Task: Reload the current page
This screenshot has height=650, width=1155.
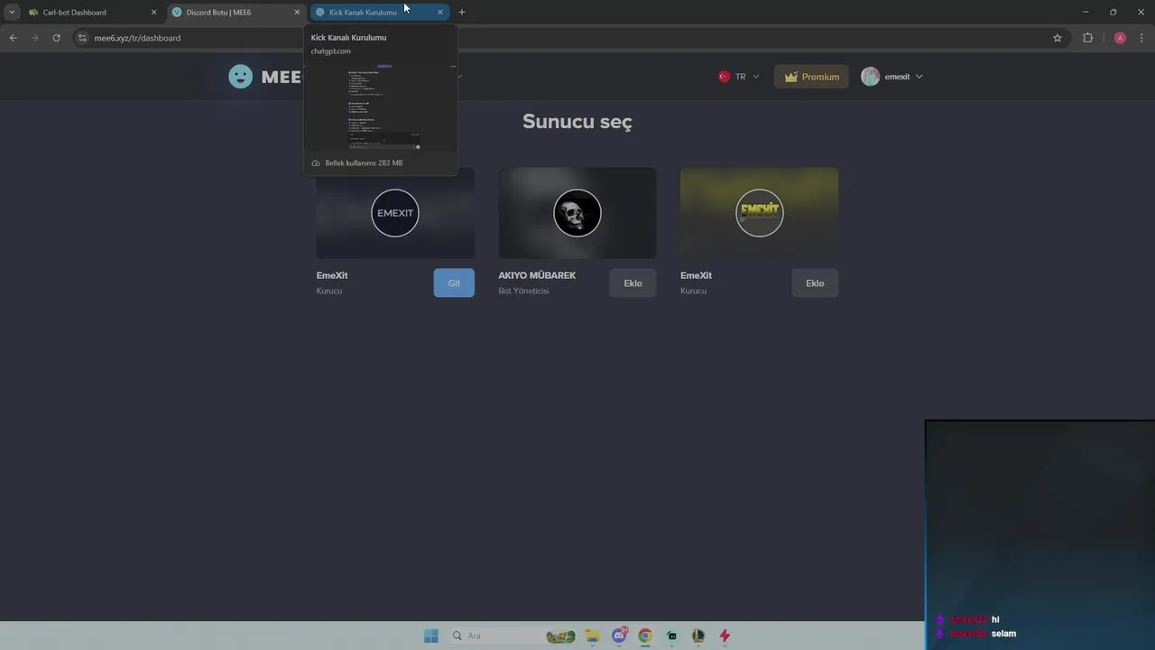Action: [56, 38]
